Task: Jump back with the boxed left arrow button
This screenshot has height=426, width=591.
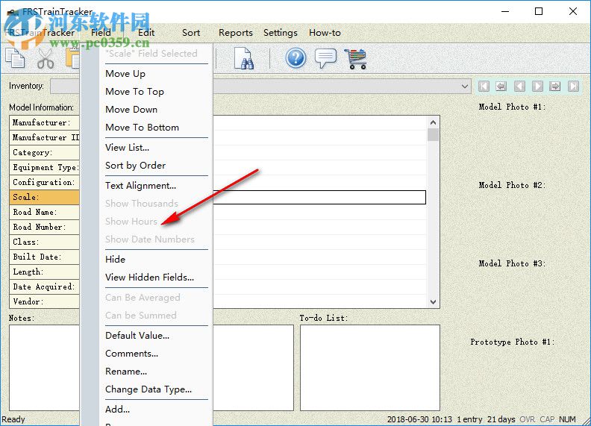Action: click(x=501, y=87)
